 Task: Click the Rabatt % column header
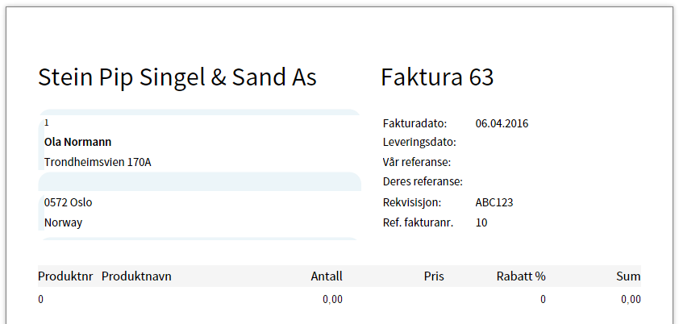click(521, 276)
